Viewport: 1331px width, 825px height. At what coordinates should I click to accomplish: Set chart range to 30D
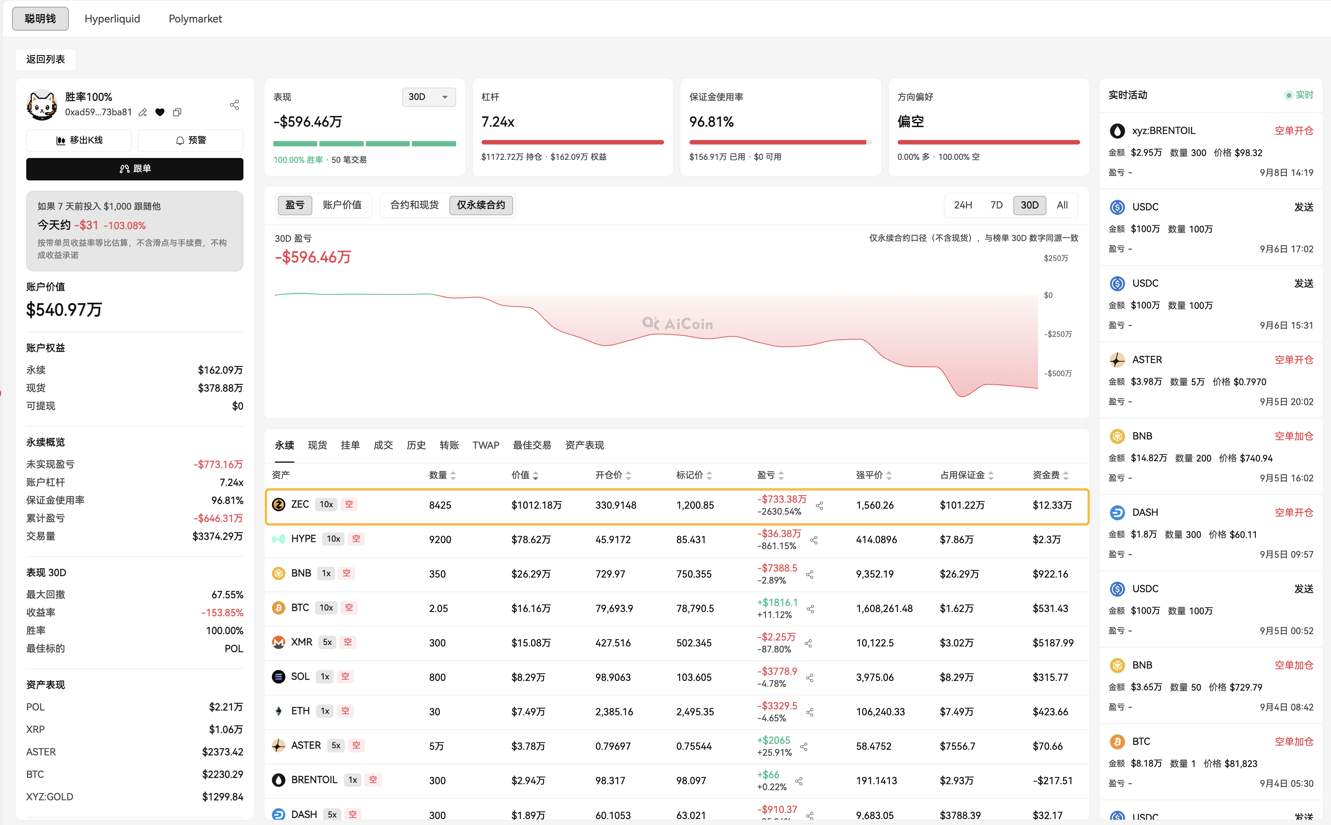(x=1030, y=205)
